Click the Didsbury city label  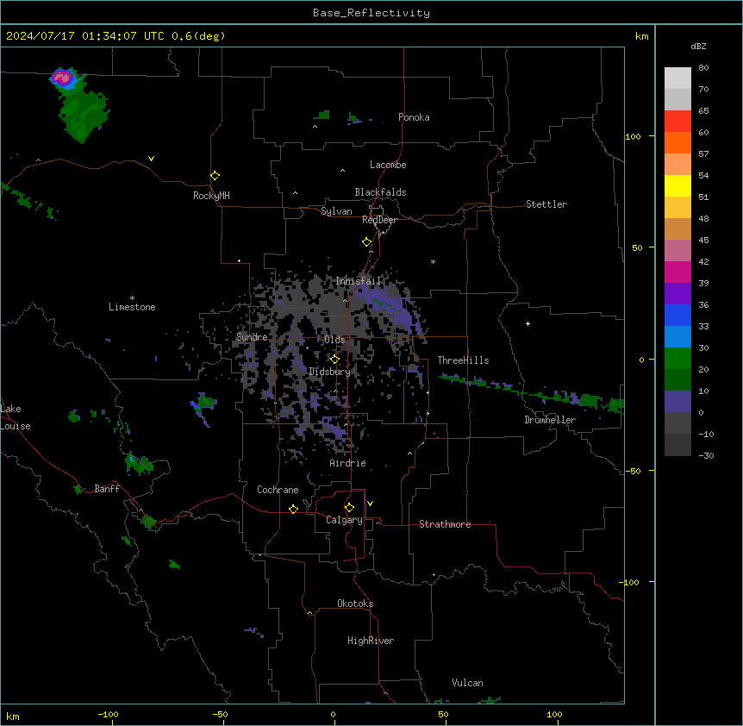[x=330, y=372]
